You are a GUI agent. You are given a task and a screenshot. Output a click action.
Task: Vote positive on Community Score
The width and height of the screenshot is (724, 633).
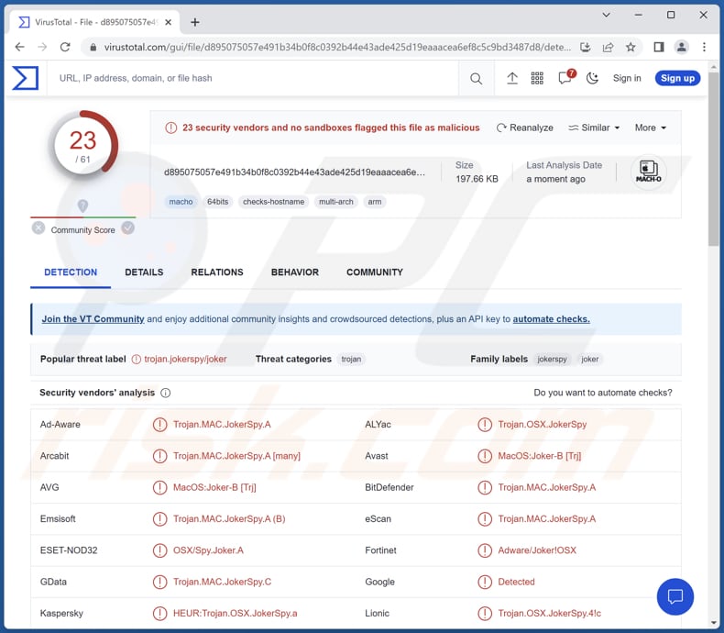coord(128,228)
